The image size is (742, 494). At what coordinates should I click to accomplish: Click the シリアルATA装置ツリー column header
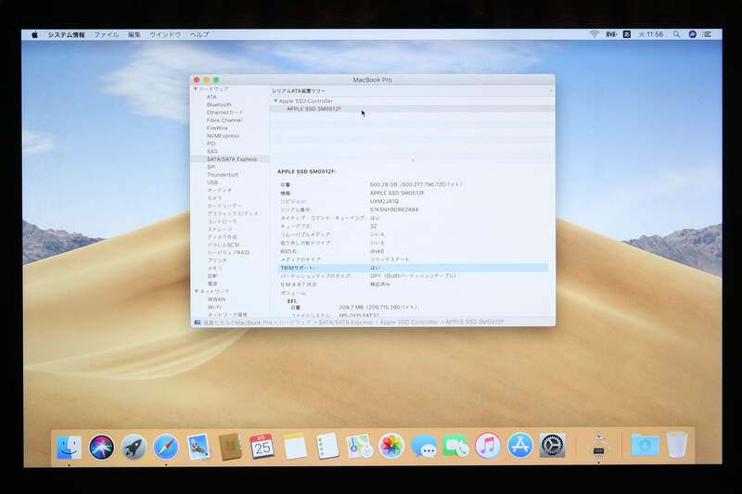tap(299, 91)
